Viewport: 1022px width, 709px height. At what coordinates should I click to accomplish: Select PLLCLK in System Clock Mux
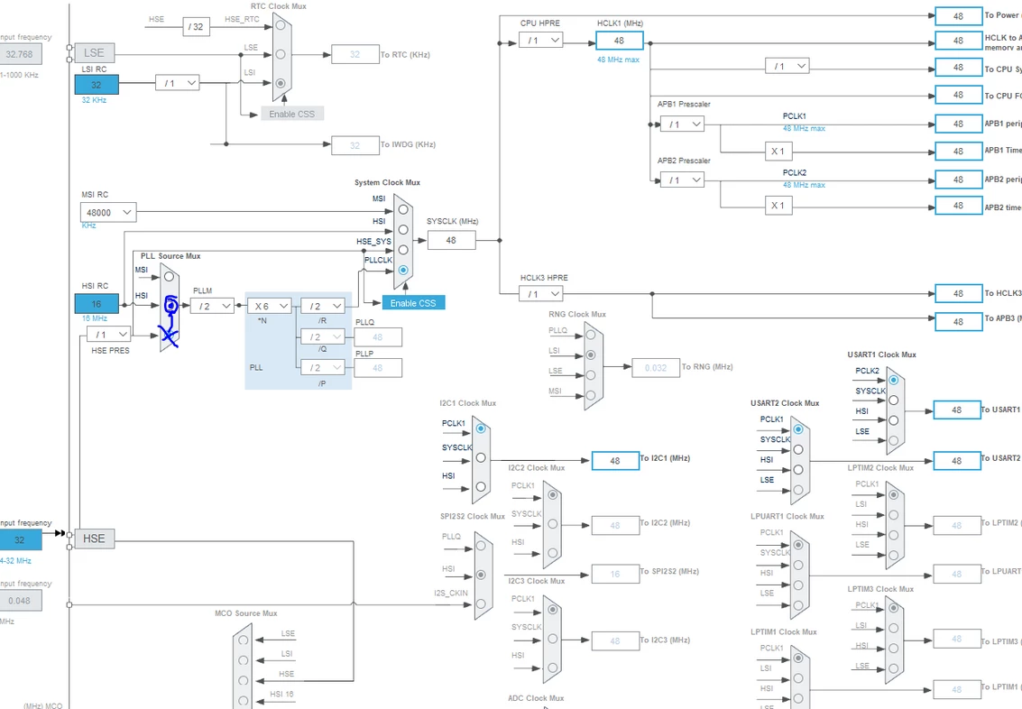(x=403, y=270)
